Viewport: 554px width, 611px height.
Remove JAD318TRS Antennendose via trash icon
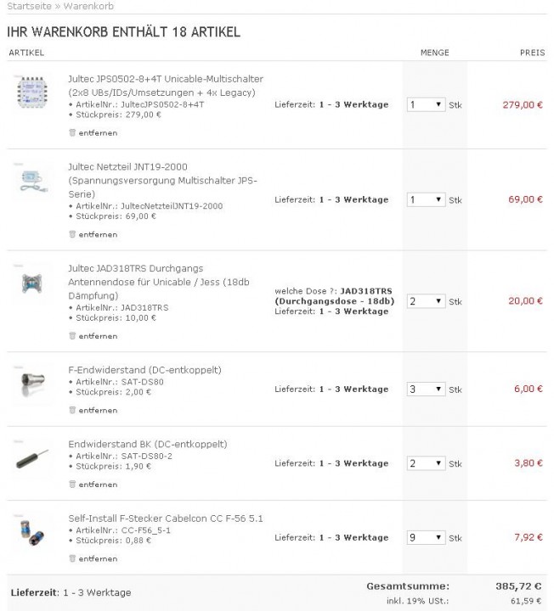tap(72, 336)
